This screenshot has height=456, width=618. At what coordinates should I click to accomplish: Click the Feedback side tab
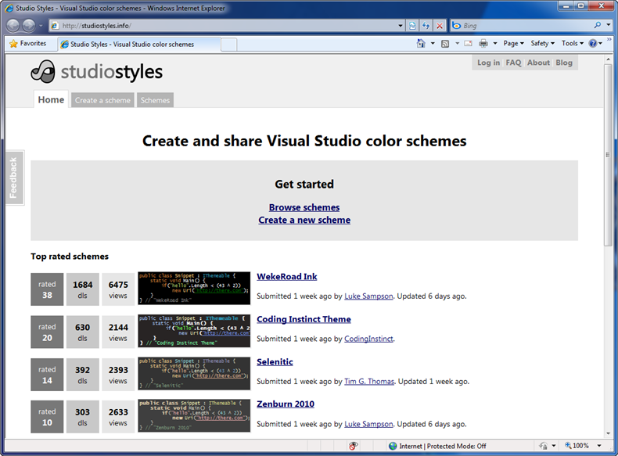(13, 178)
